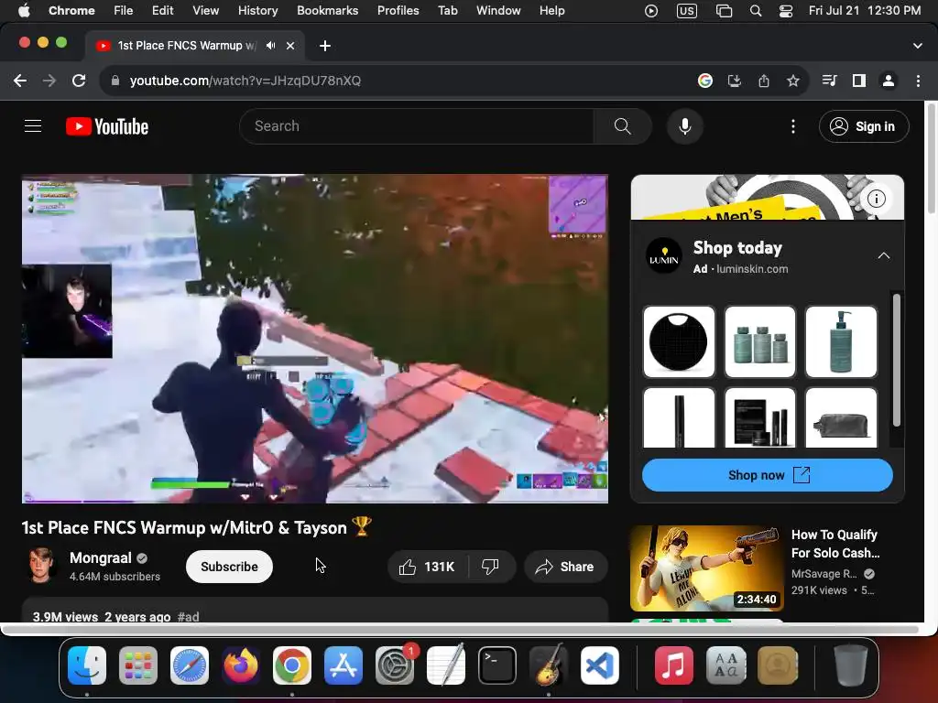This screenshot has width=938, height=703.
Task: Bookmark this tab with star
Action: 793,81
